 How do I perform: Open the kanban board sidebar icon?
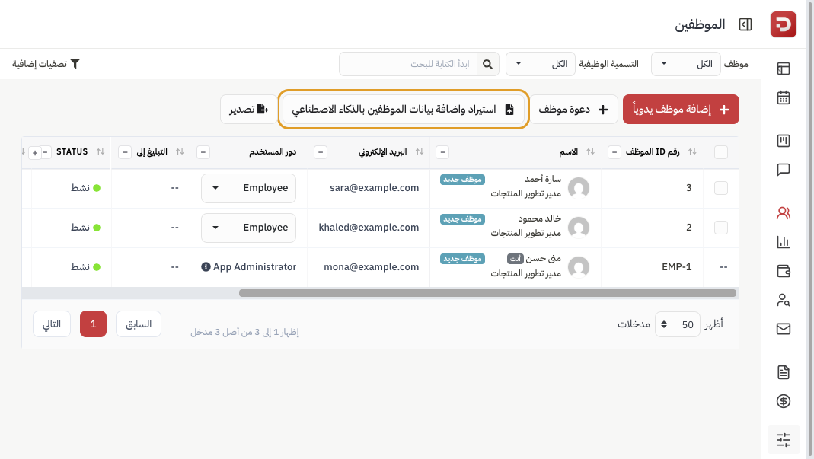click(784, 141)
